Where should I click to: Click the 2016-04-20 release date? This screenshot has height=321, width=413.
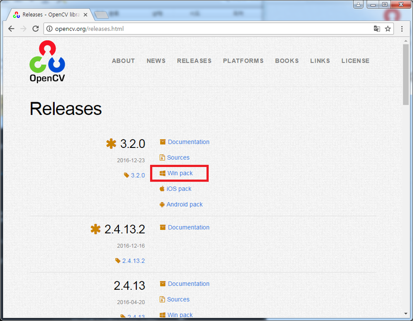pos(131,302)
